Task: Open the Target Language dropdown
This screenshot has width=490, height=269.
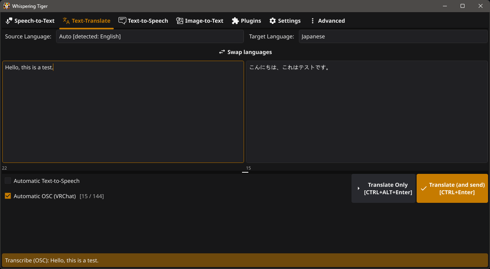Action: (393, 36)
